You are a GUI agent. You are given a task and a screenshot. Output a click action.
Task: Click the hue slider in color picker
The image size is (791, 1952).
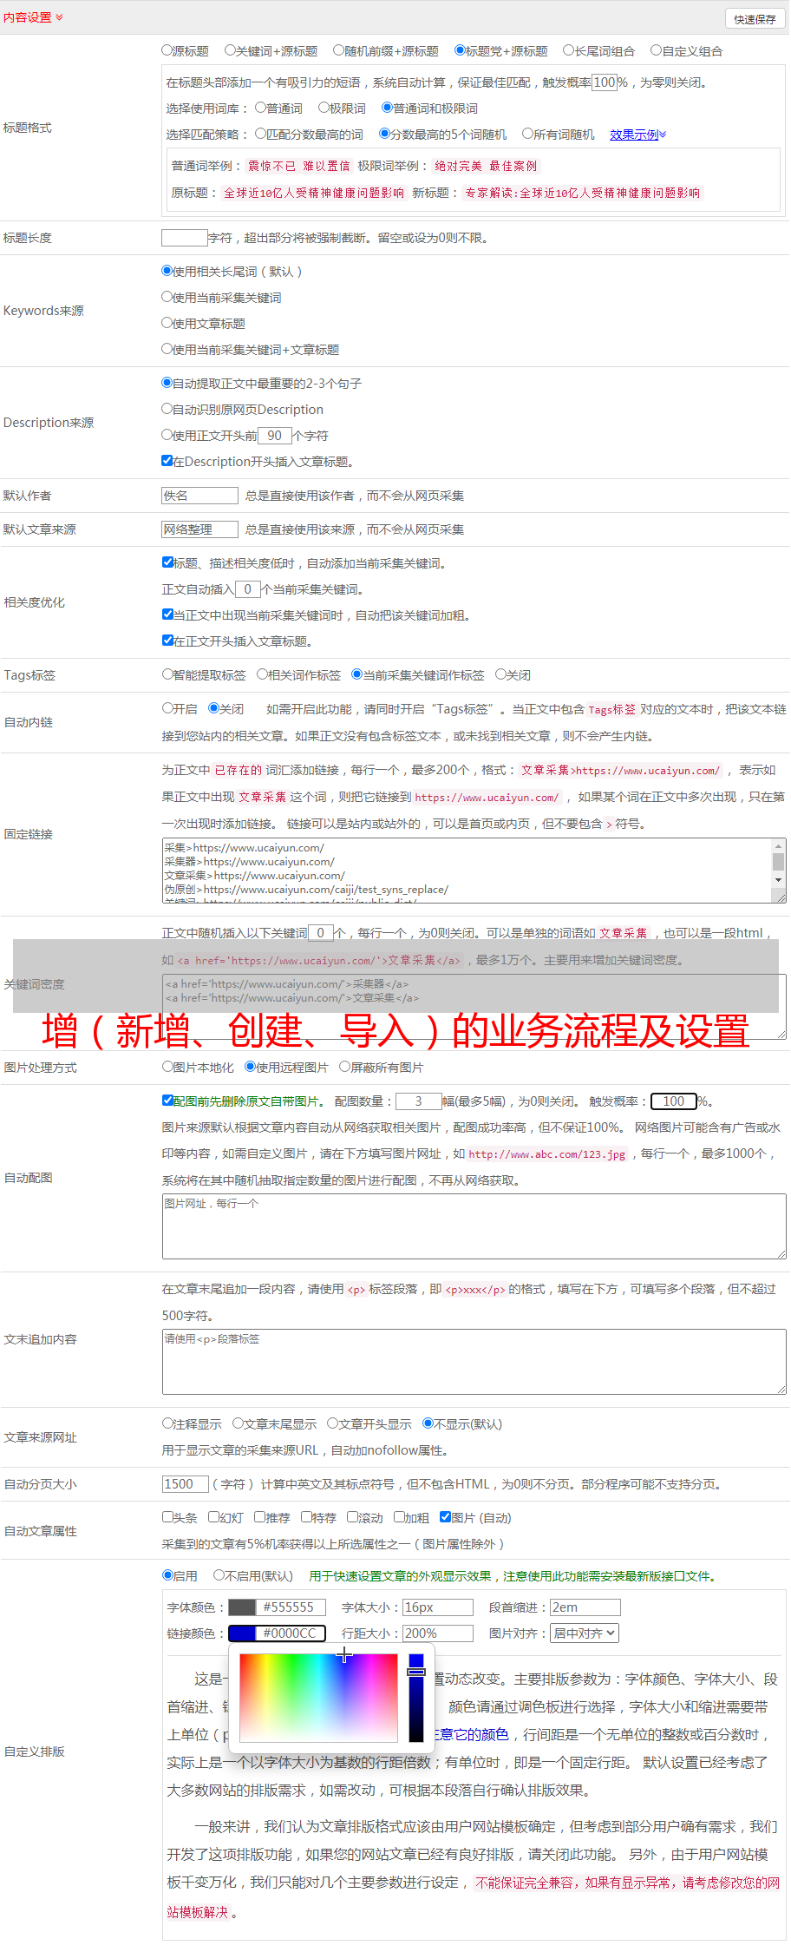pos(416,1696)
